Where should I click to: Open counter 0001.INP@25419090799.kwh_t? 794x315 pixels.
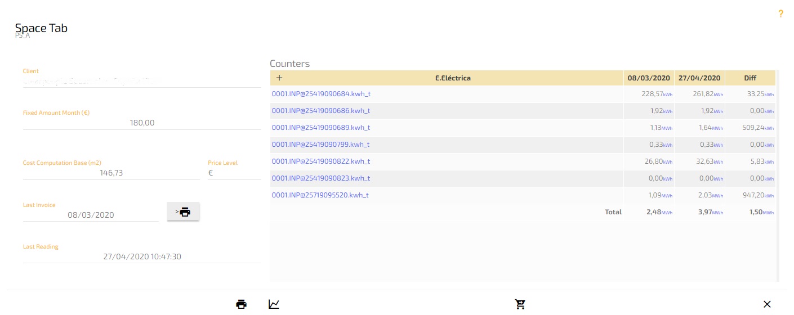pos(321,145)
